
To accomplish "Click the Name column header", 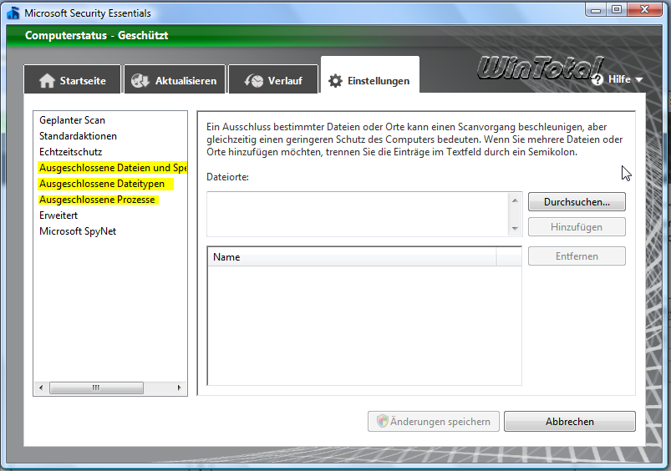I will (352, 257).
